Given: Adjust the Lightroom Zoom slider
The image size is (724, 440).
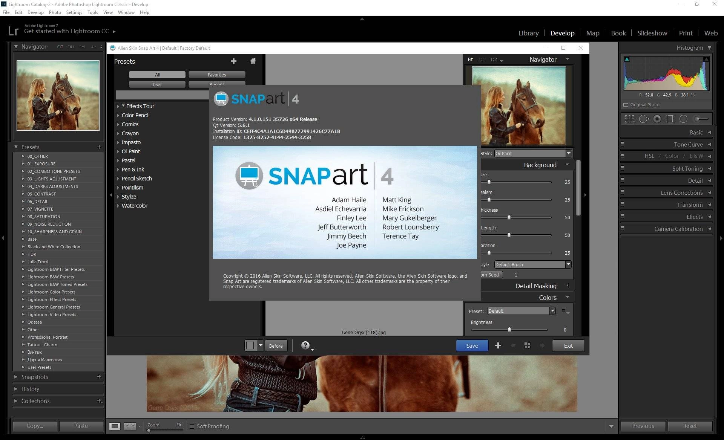Looking at the screenshot, I should (149, 430).
